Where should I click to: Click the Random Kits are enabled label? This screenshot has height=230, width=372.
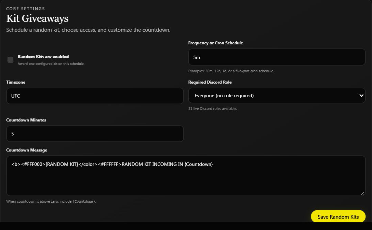[x=43, y=56]
